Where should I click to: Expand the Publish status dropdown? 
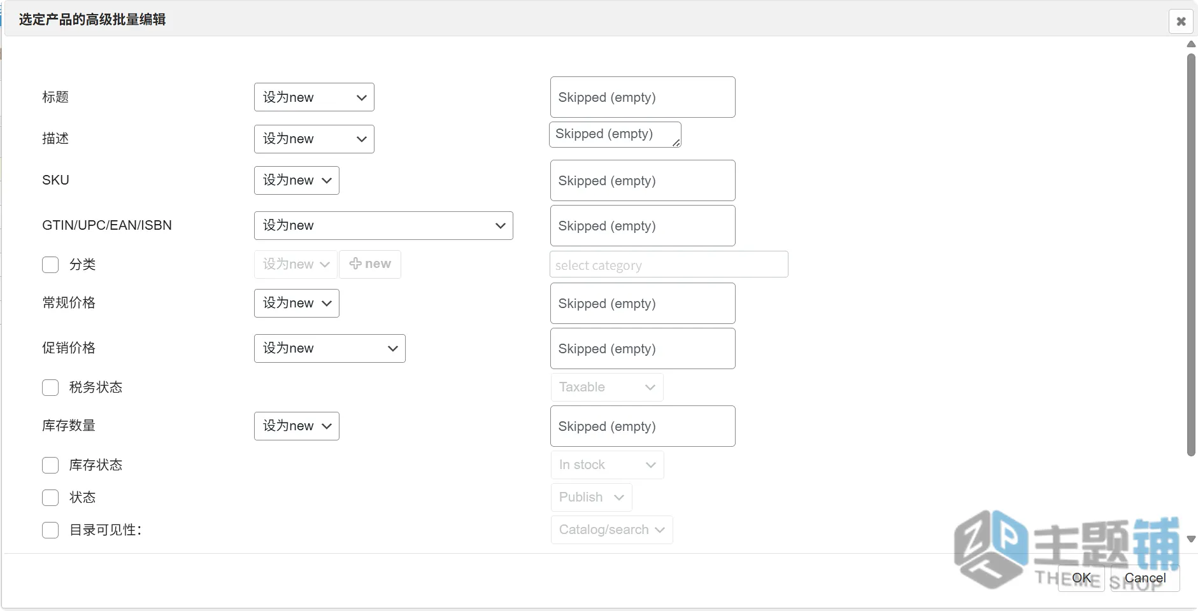[591, 497]
